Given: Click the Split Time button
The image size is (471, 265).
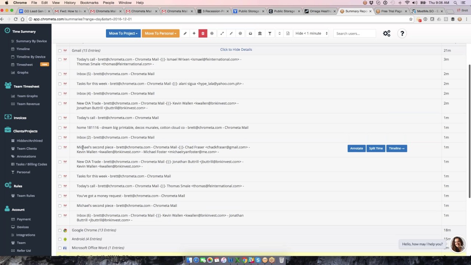Looking at the screenshot, I should pos(376,148).
